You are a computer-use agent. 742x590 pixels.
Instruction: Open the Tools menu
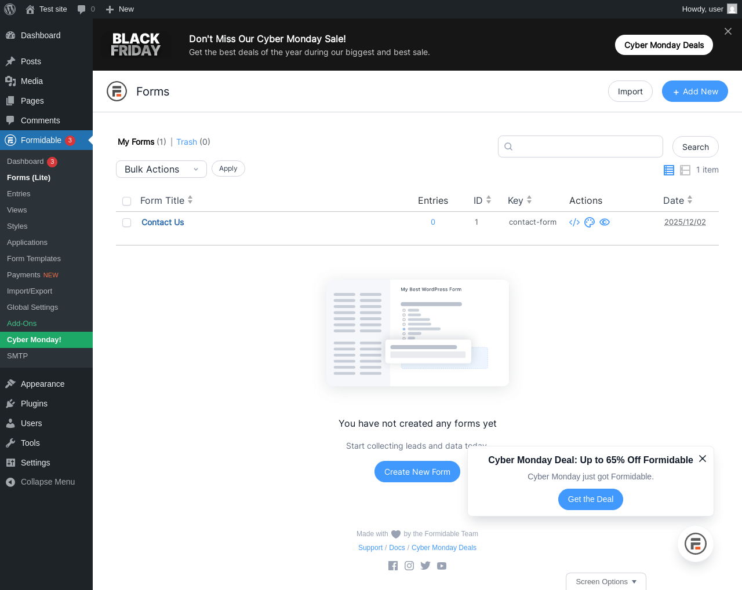(x=46, y=443)
